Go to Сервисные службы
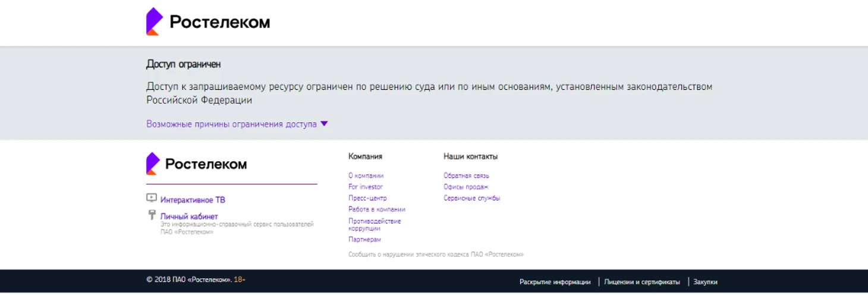The image size is (868, 295). coord(471,198)
